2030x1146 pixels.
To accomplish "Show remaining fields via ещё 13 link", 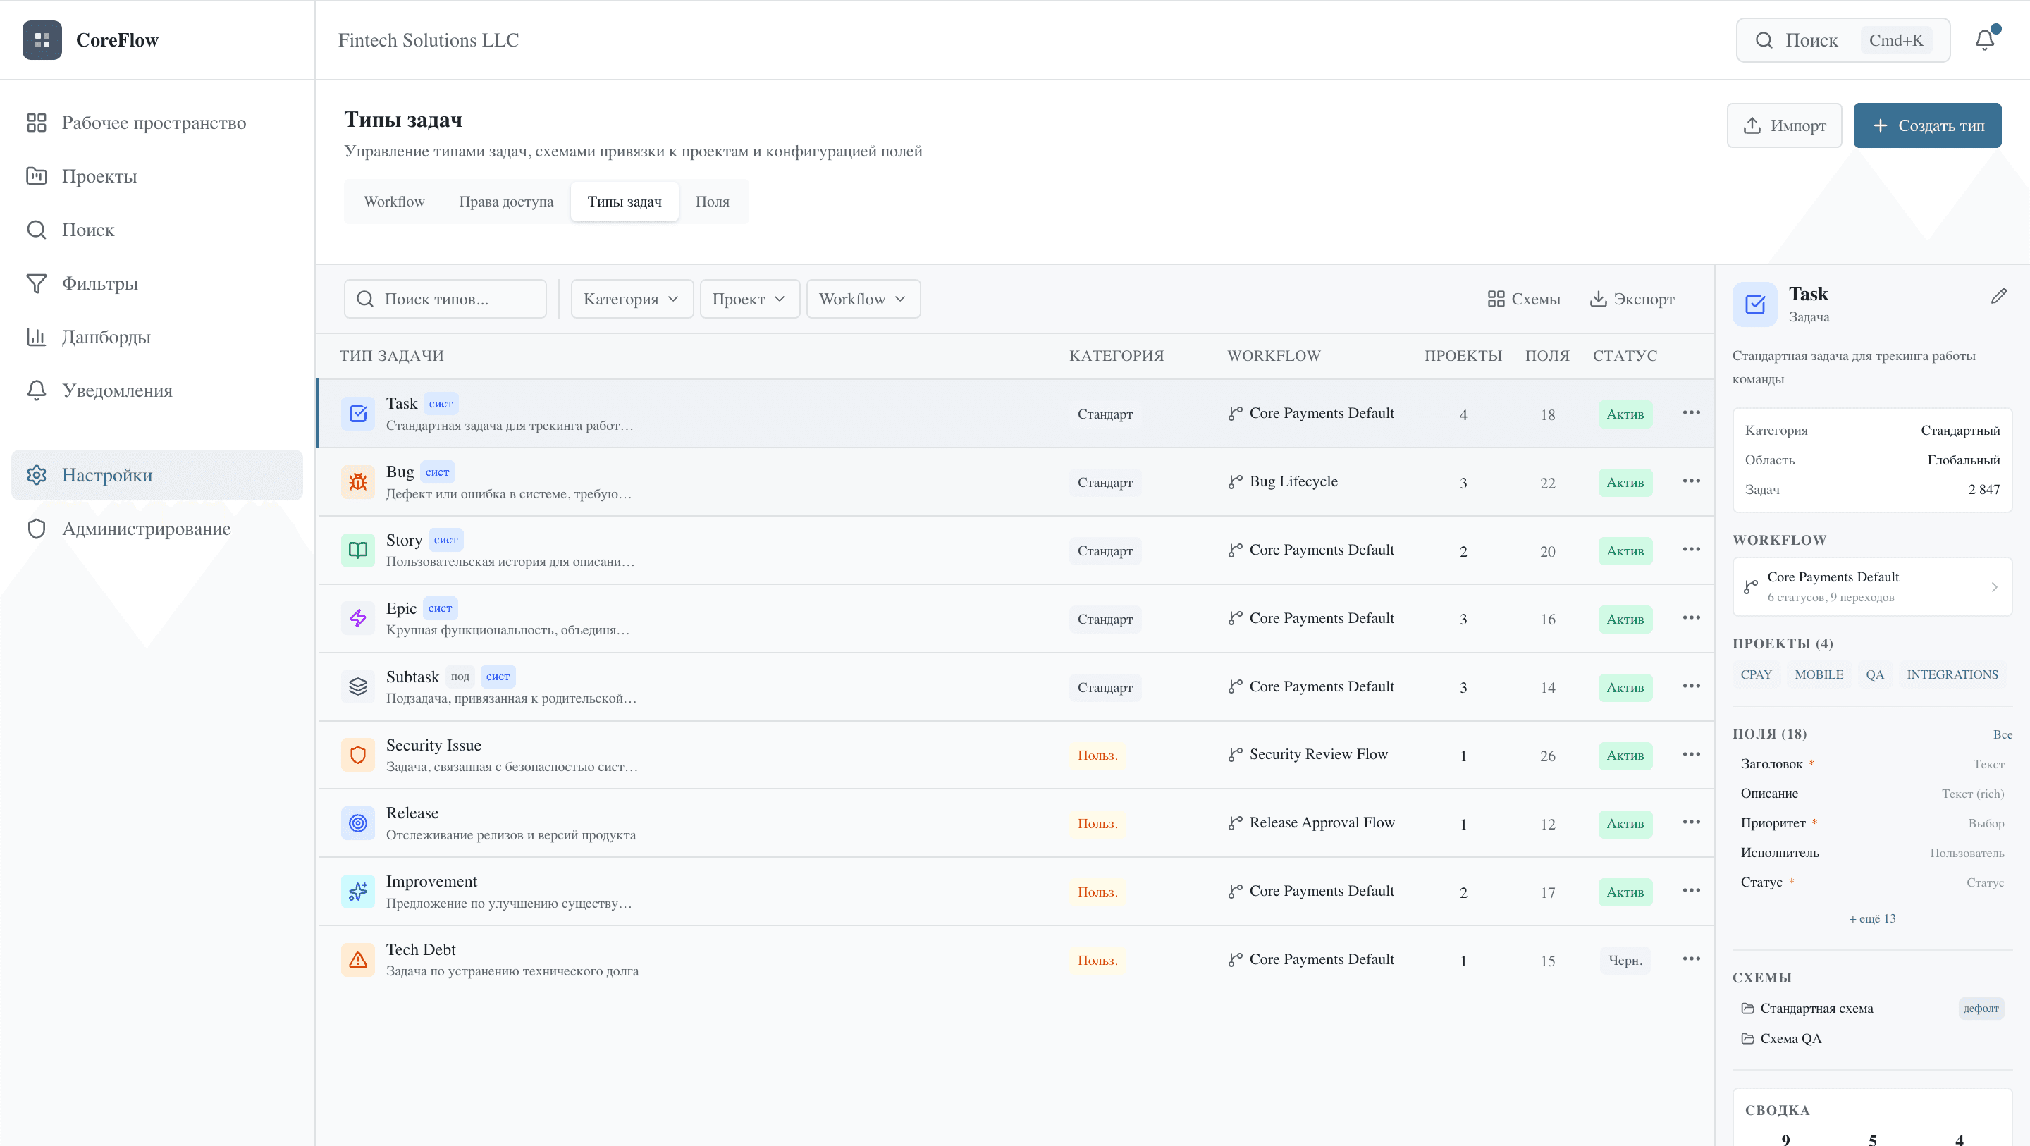I will tap(1872, 918).
